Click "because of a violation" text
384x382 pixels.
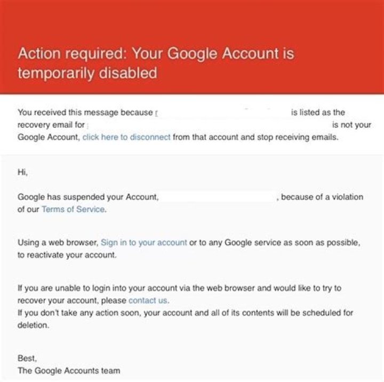tap(322, 197)
